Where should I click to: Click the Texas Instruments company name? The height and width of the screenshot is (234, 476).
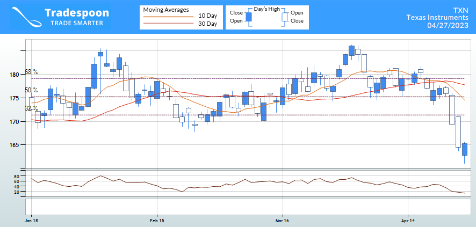click(437, 18)
